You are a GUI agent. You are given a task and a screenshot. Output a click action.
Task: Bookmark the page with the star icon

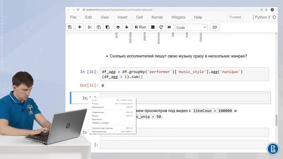266,10
